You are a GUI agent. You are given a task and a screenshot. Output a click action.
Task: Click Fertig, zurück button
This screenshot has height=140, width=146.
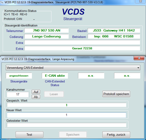pyautogui.click(x=116, y=134)
